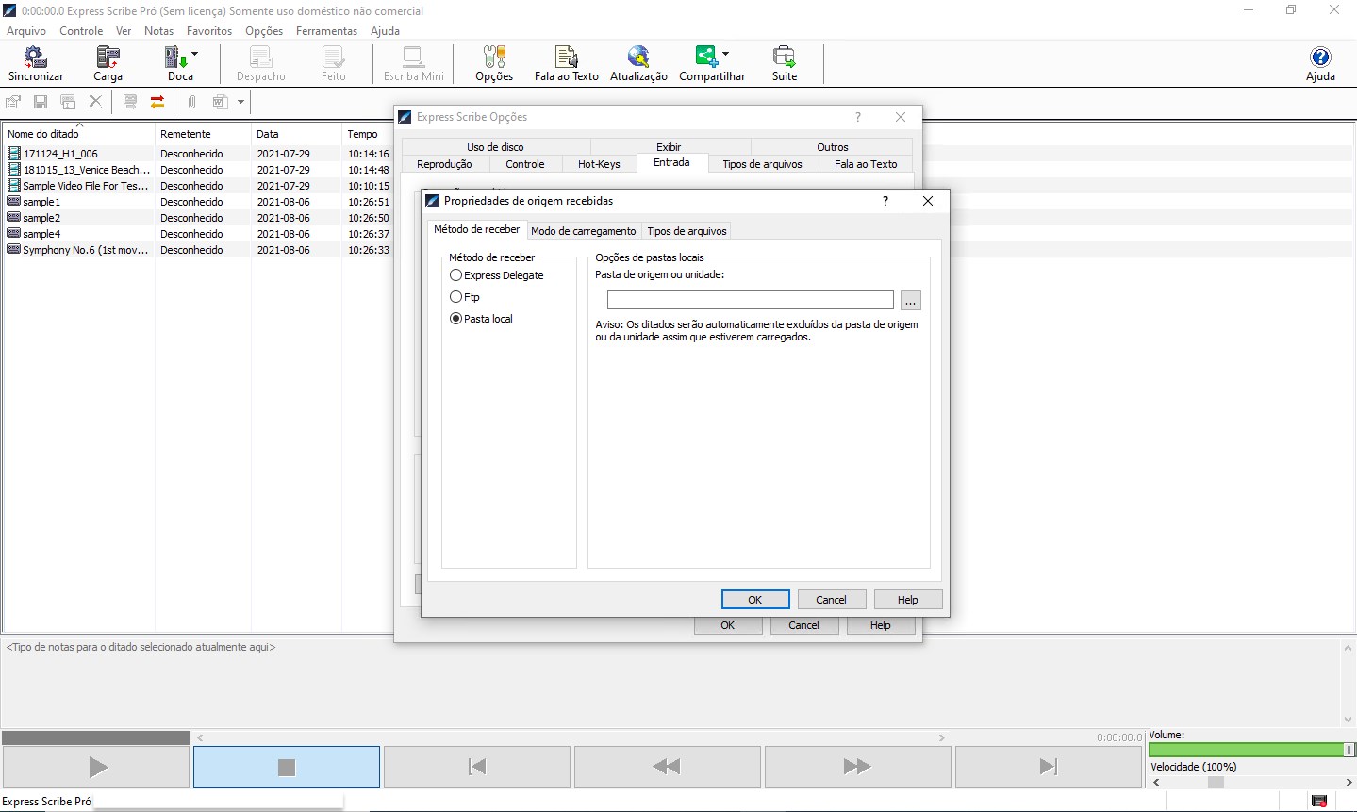Open the Uso de disco tab
The image size is (1357, 812).
(495, 147)
